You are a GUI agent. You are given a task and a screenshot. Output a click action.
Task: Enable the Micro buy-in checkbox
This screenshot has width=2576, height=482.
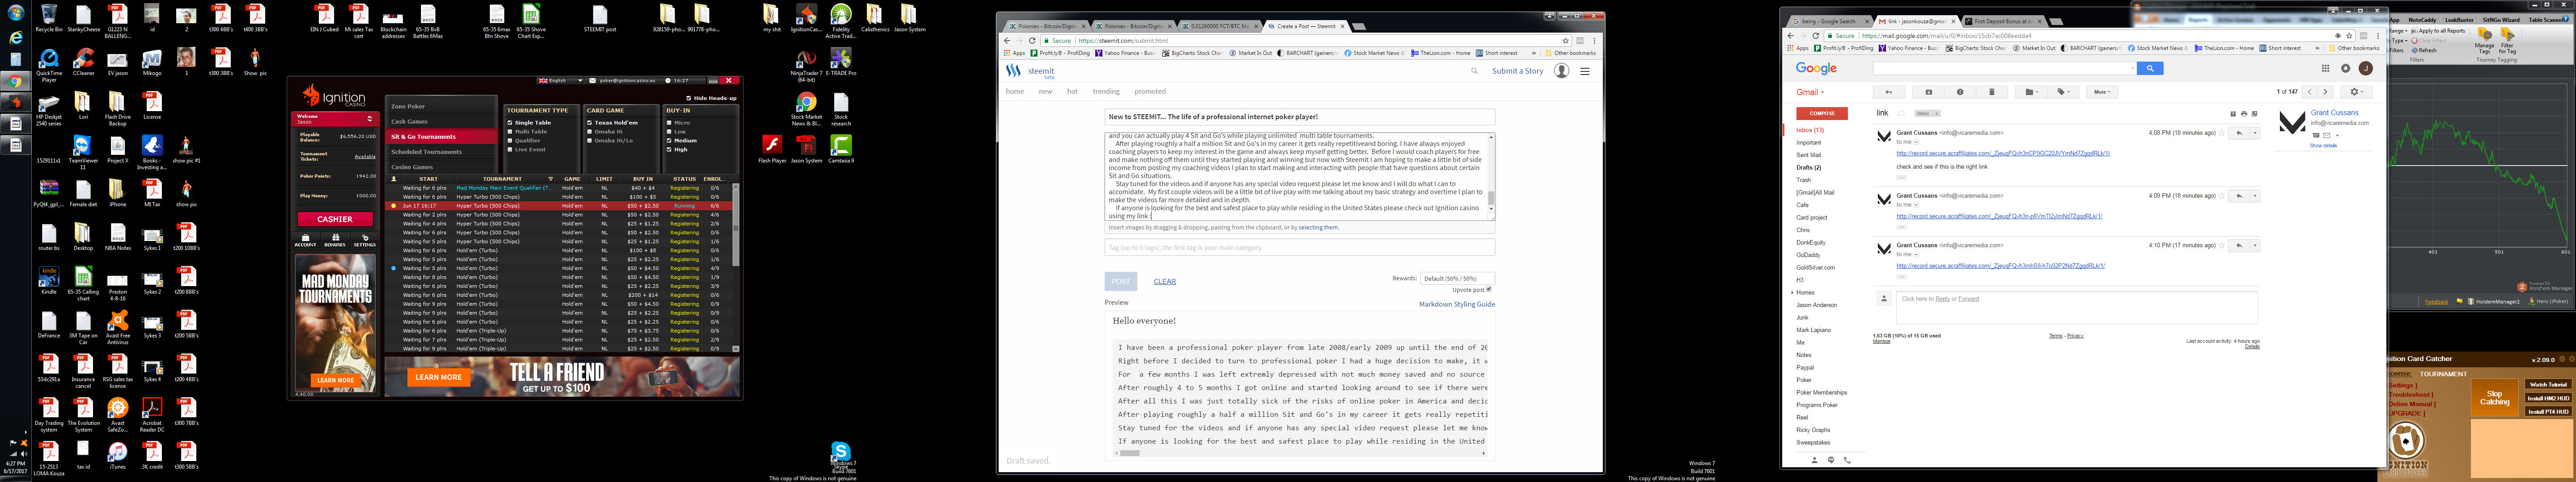669,123
